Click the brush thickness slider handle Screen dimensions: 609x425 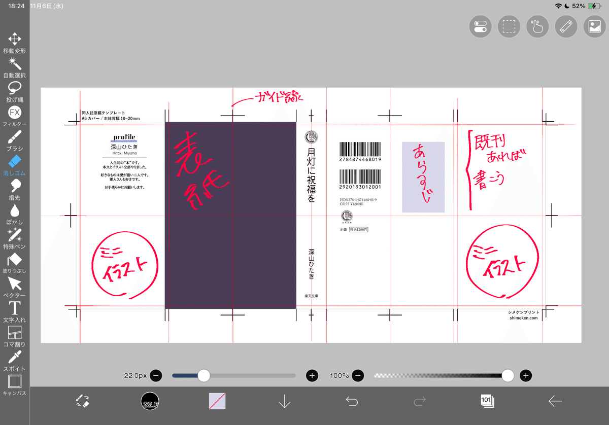204,375
